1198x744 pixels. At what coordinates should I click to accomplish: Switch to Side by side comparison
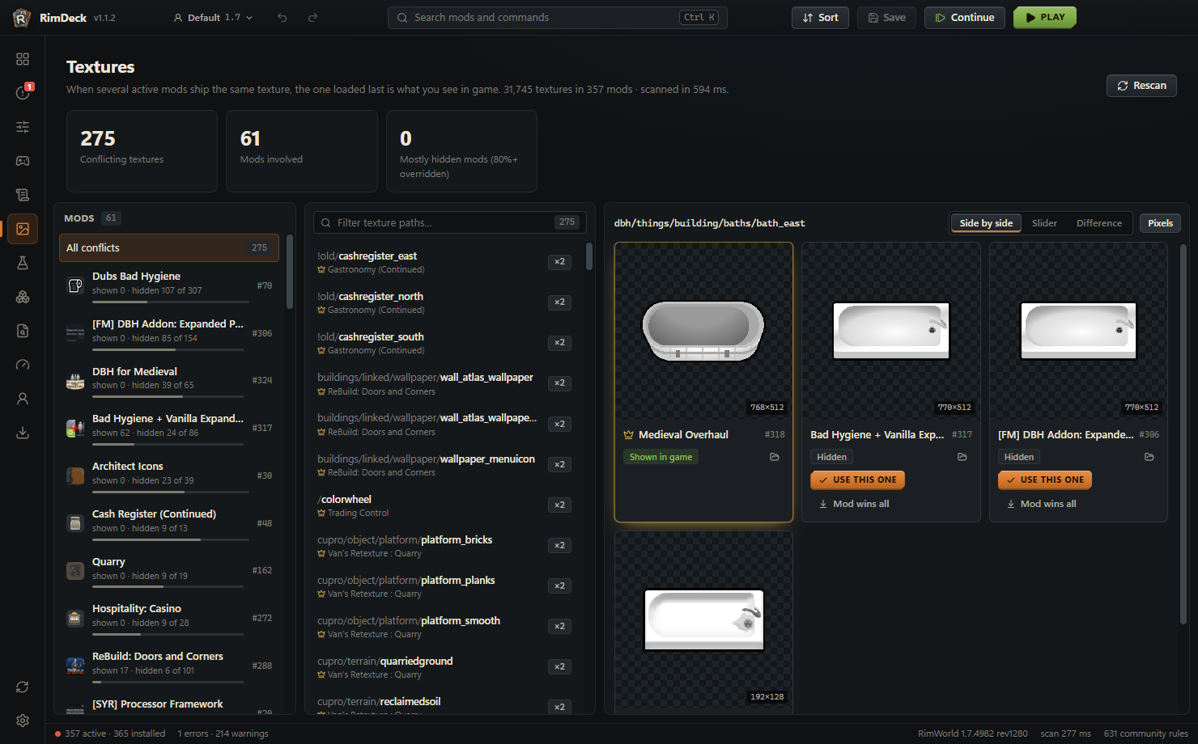pyautogui.click(x=986, y=223)
